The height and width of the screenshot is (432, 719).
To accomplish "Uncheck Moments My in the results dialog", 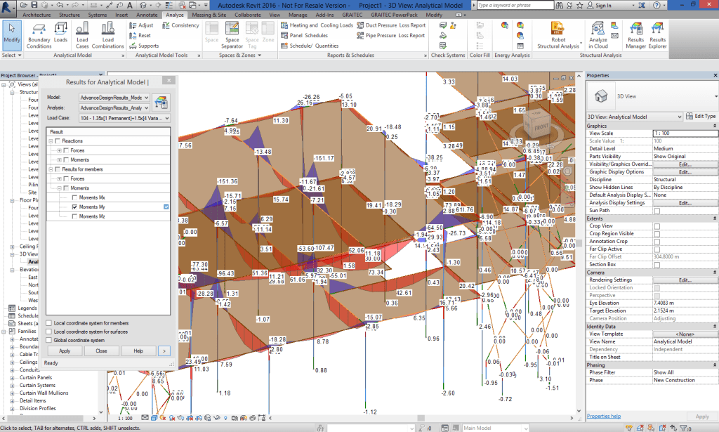I will 74,207.
